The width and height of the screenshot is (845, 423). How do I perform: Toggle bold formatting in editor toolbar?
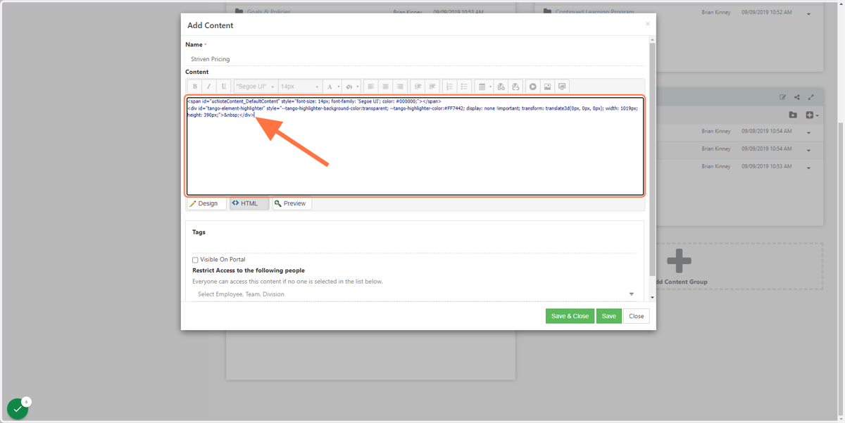(194, 87)
